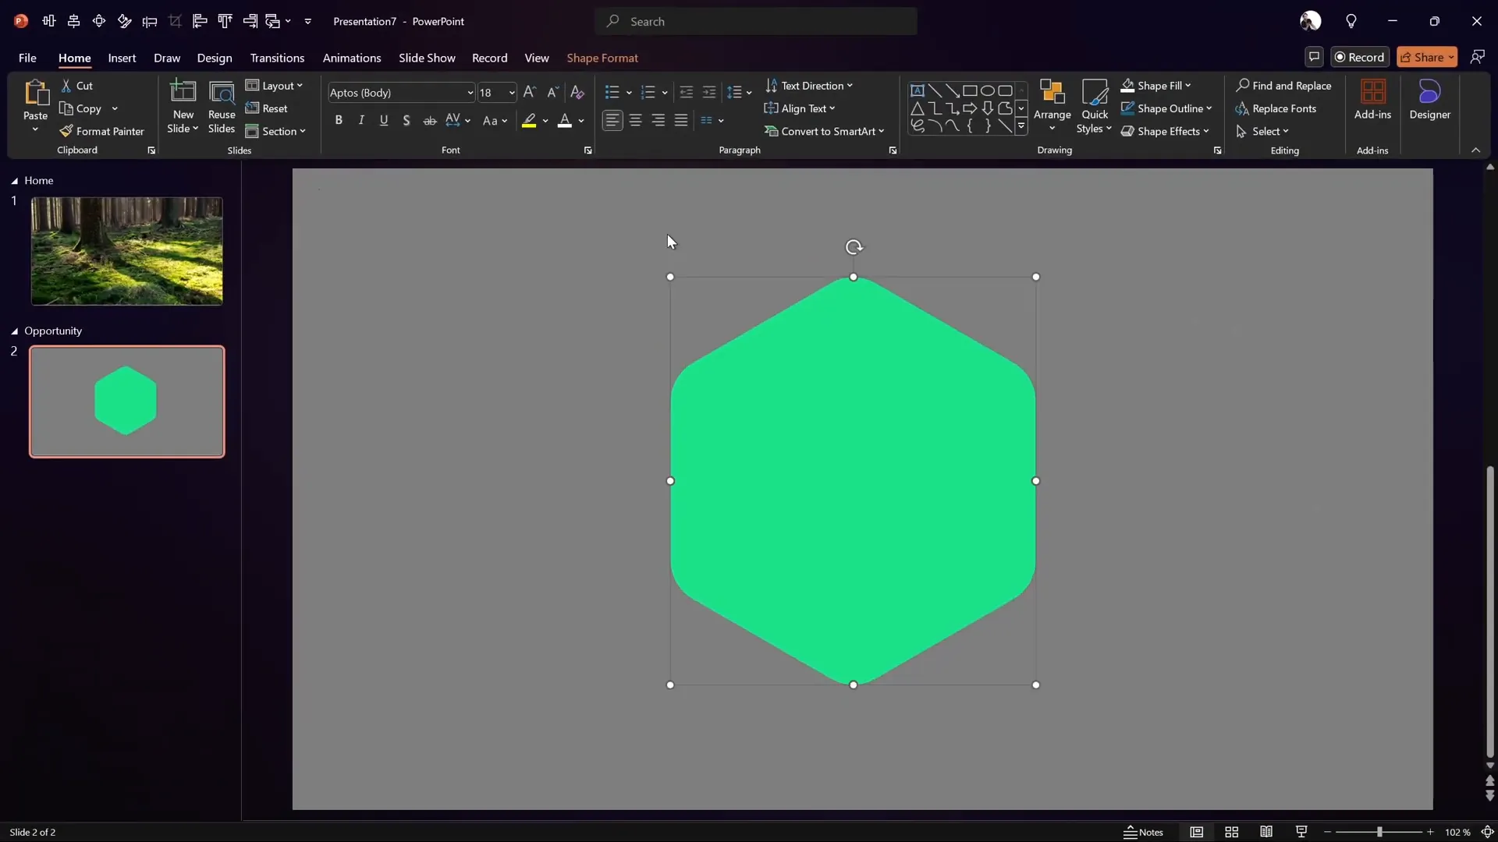Viewport: 1498px width, 842px height.
Task: Clear all formatting icon
Action: click(x=577, y=92)
